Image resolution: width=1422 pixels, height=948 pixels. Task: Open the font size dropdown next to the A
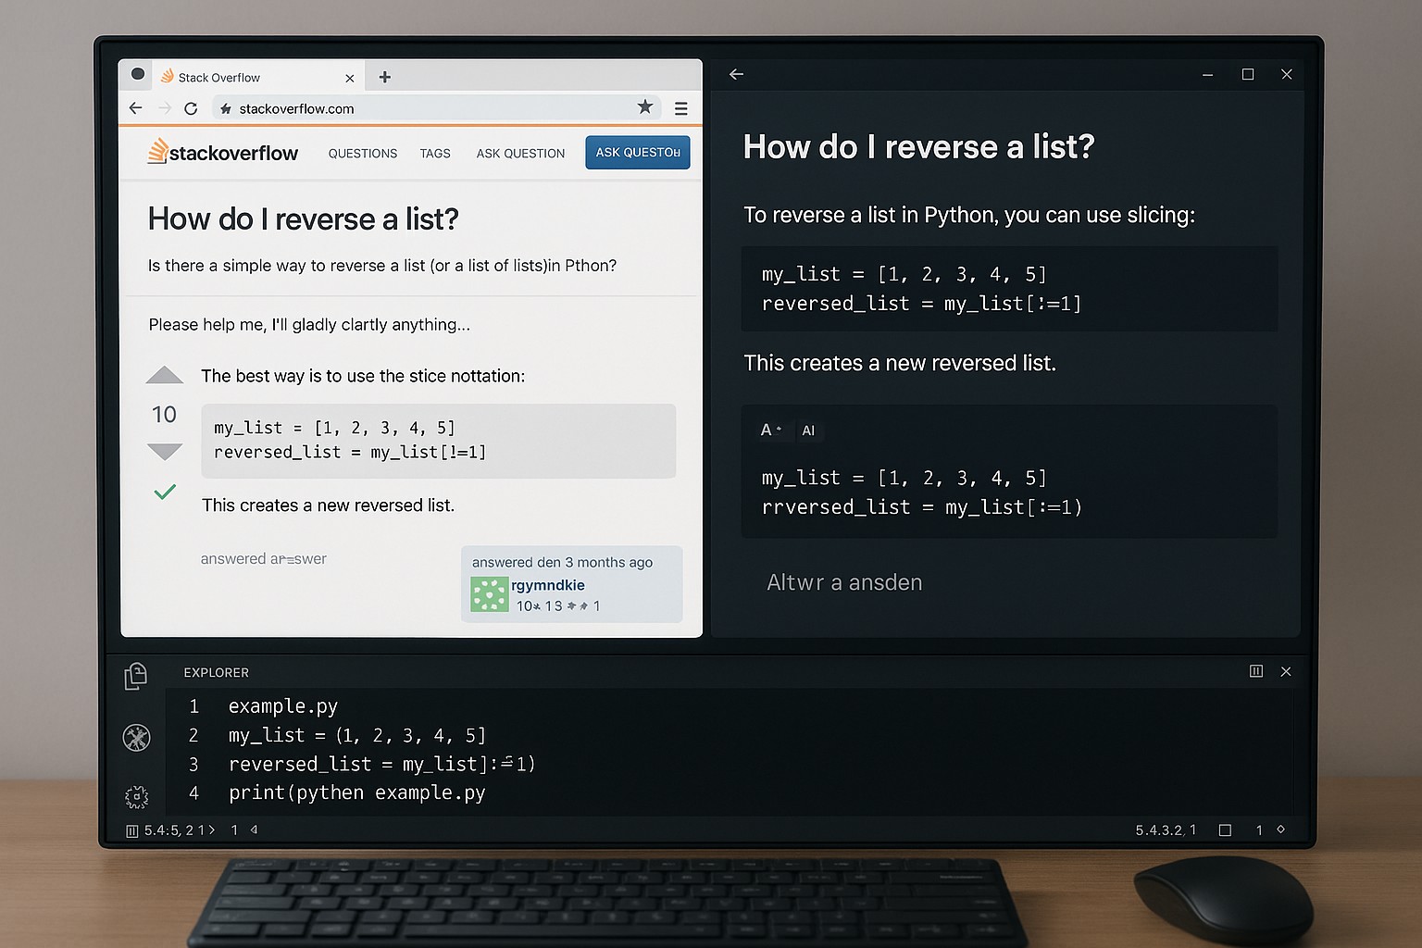[772, 430]
